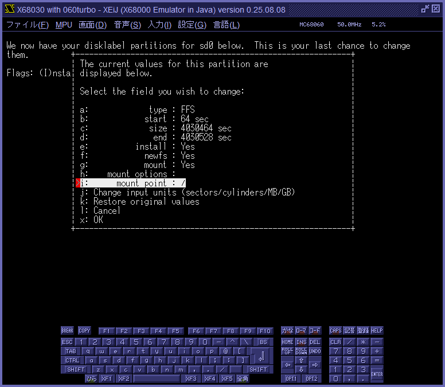Toggle the コード code input key
445x387 pixels.
click(x=315, y=331)
